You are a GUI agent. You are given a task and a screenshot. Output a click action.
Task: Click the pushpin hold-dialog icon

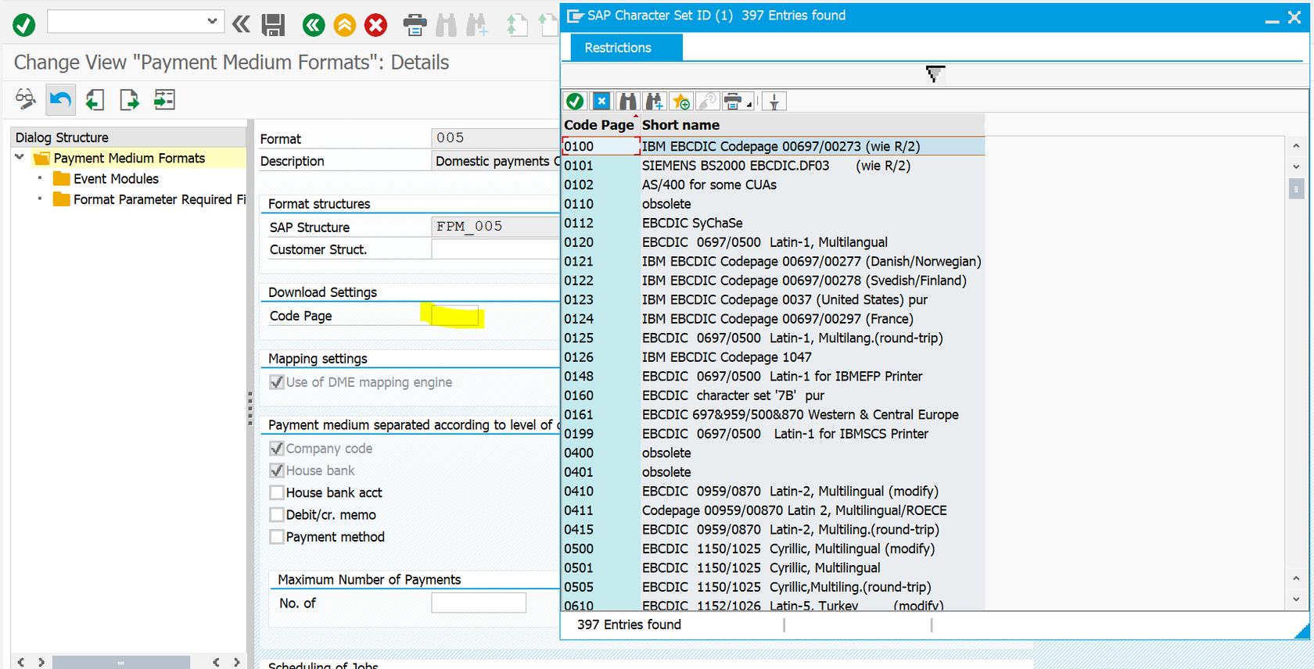point(774,101)
